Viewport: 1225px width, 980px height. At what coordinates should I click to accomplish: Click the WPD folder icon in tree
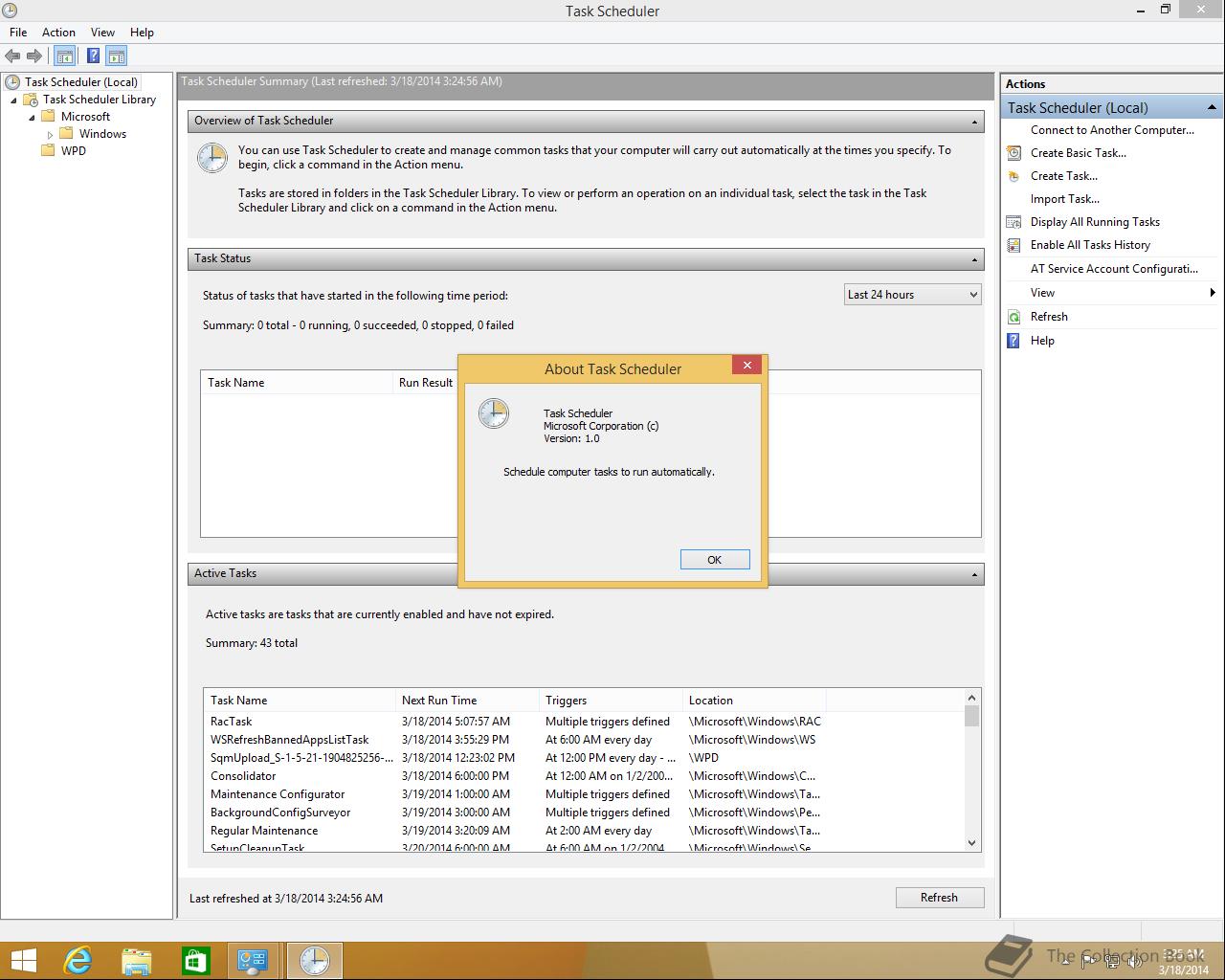pyautogui.click(x=48, y=151)
